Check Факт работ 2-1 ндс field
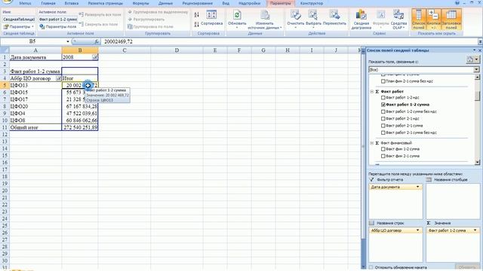Screen dimensions: 483x271 click(383, 119)
